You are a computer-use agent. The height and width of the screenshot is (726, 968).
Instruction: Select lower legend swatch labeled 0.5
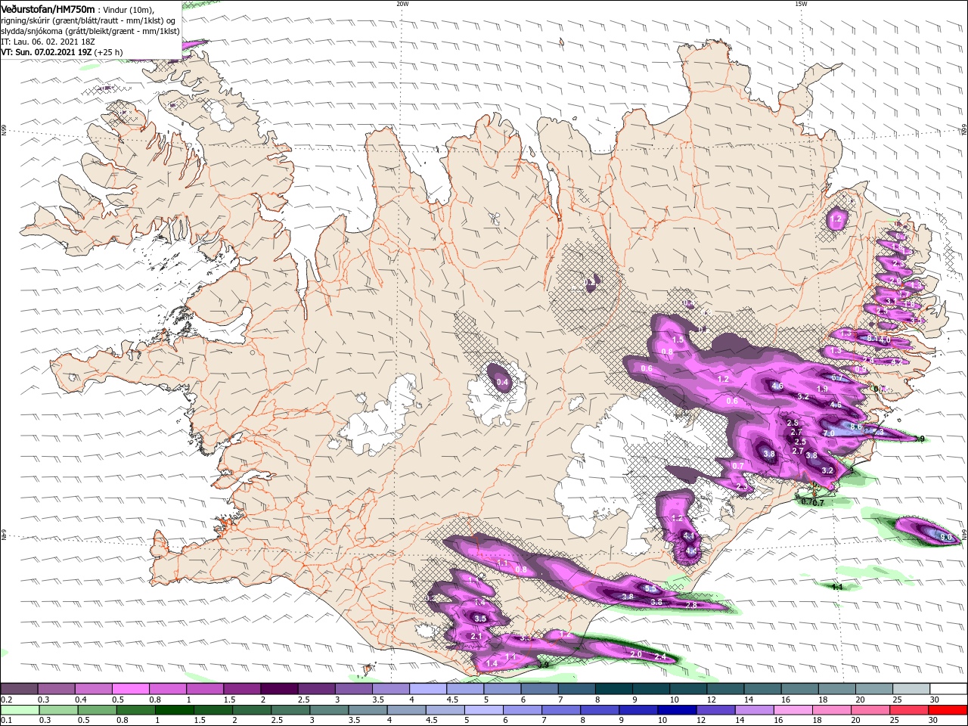pos(97,710)
